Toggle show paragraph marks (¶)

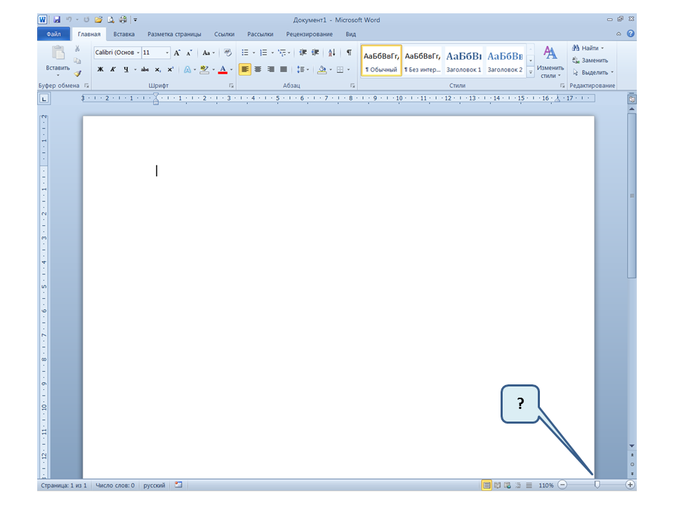point(349,53)
